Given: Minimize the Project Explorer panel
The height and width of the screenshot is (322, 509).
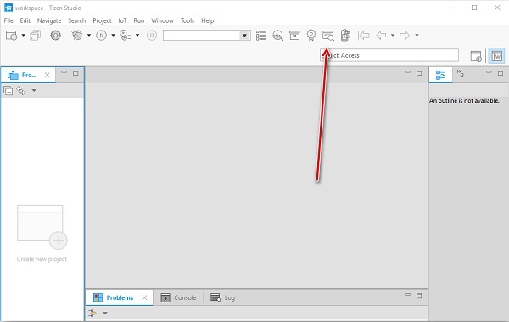Looking at the screenshot, I should click(64, 72).
